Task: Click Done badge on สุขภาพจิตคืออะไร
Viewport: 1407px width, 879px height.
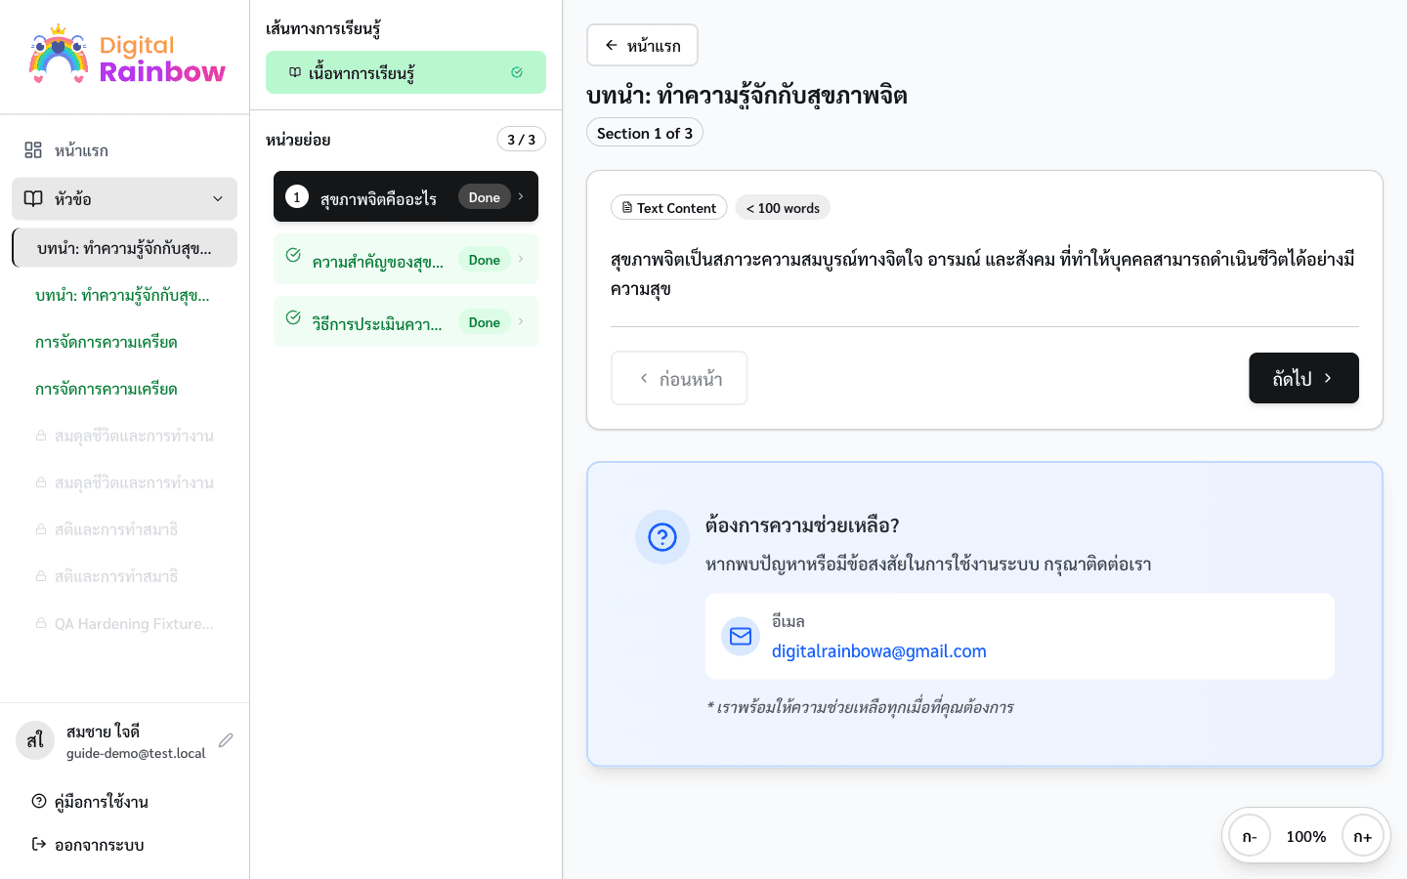Action: click(x=484, y=196)
